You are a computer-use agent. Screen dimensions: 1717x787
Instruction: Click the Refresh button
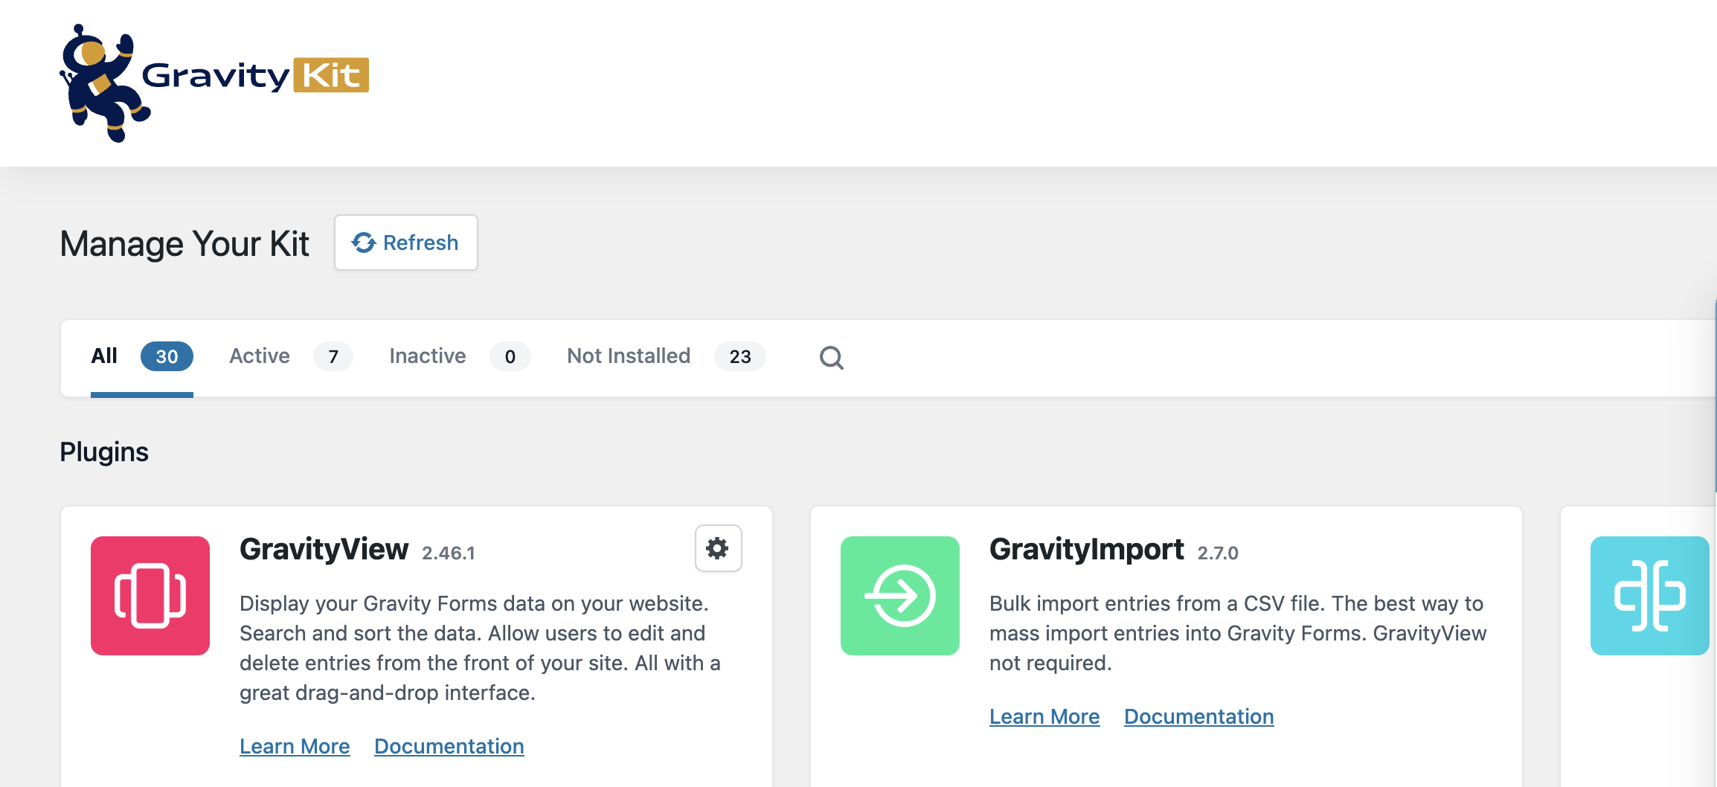click(406, 242)
